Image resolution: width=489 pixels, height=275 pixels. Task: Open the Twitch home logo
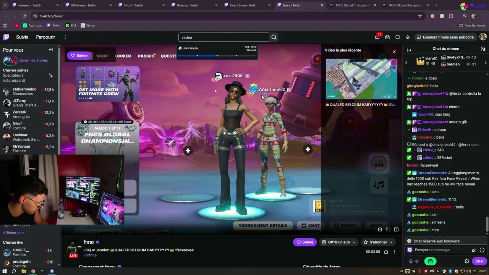6,37
